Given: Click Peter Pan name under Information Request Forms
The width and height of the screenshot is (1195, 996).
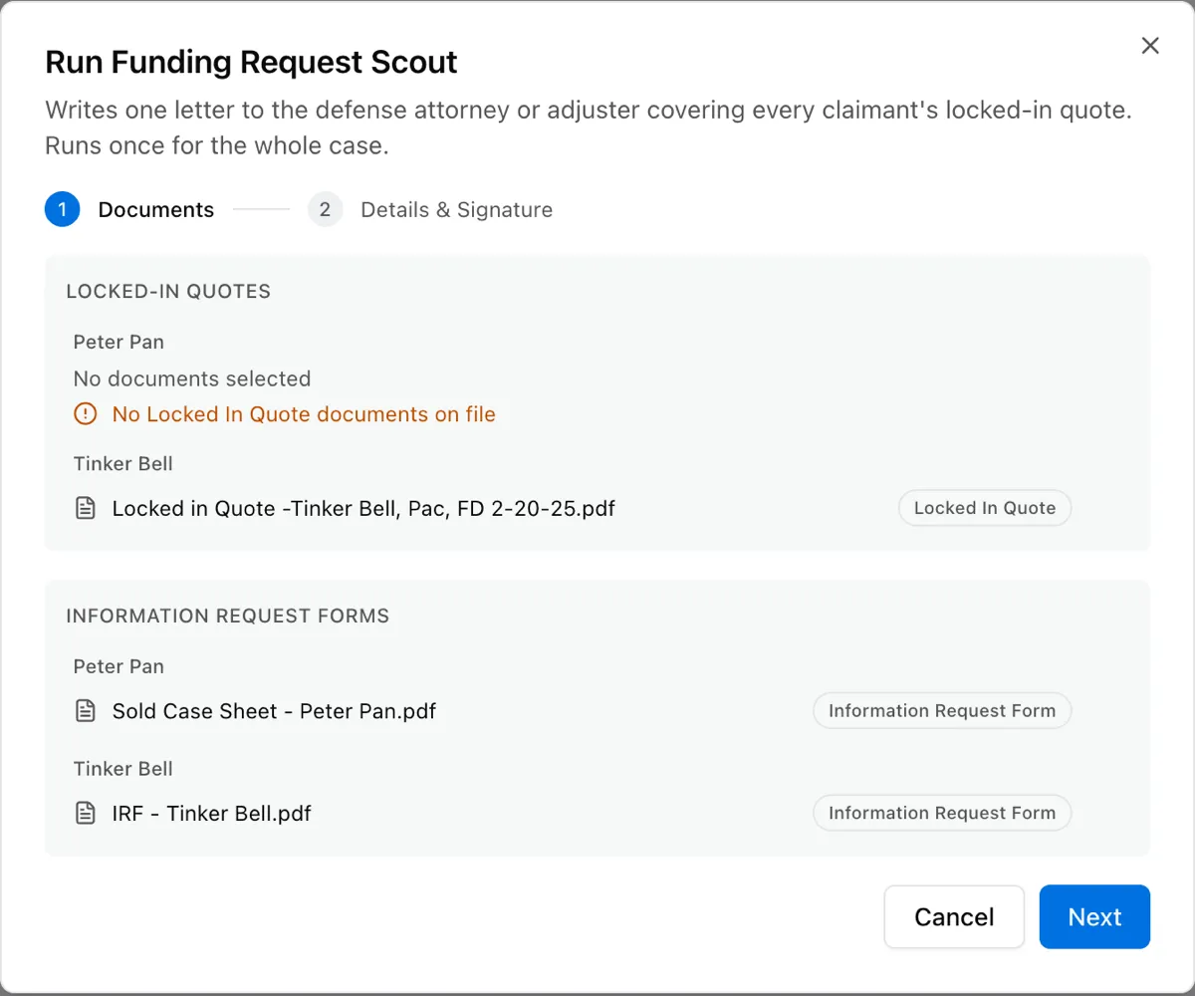Looking at the screenshot, I should point(119,666).
